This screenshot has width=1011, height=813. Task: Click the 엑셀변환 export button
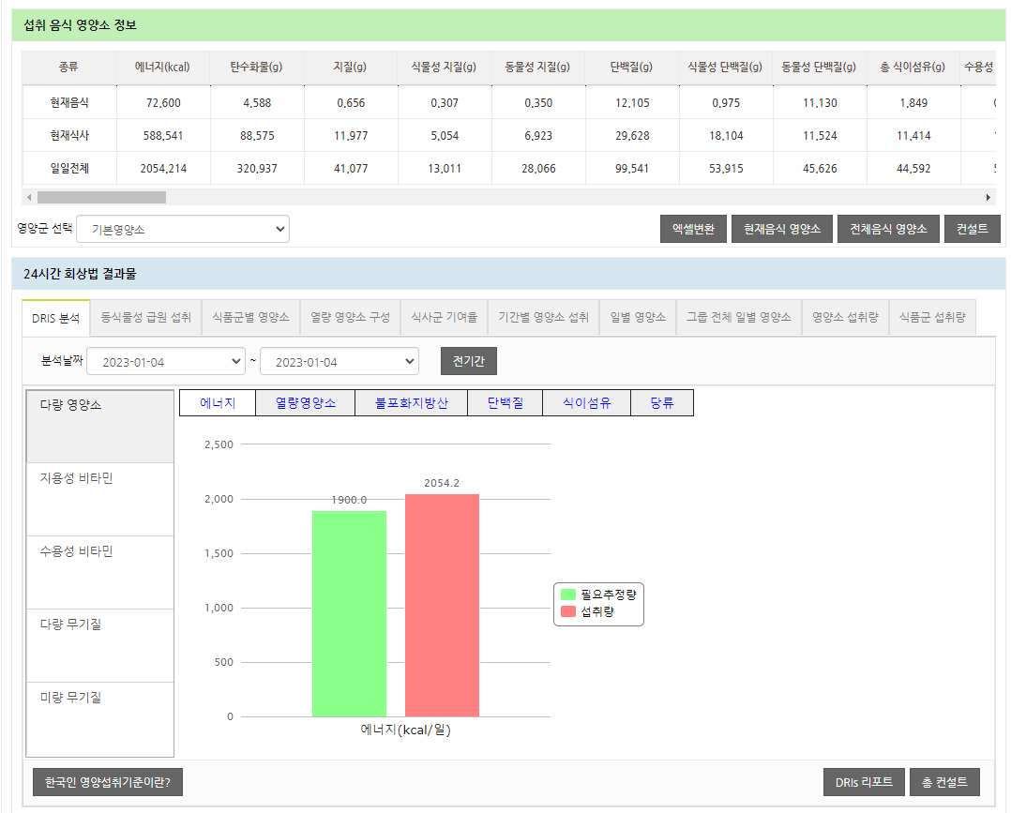coord(693,229)
